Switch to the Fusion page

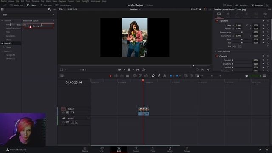(x=136, y=150)
